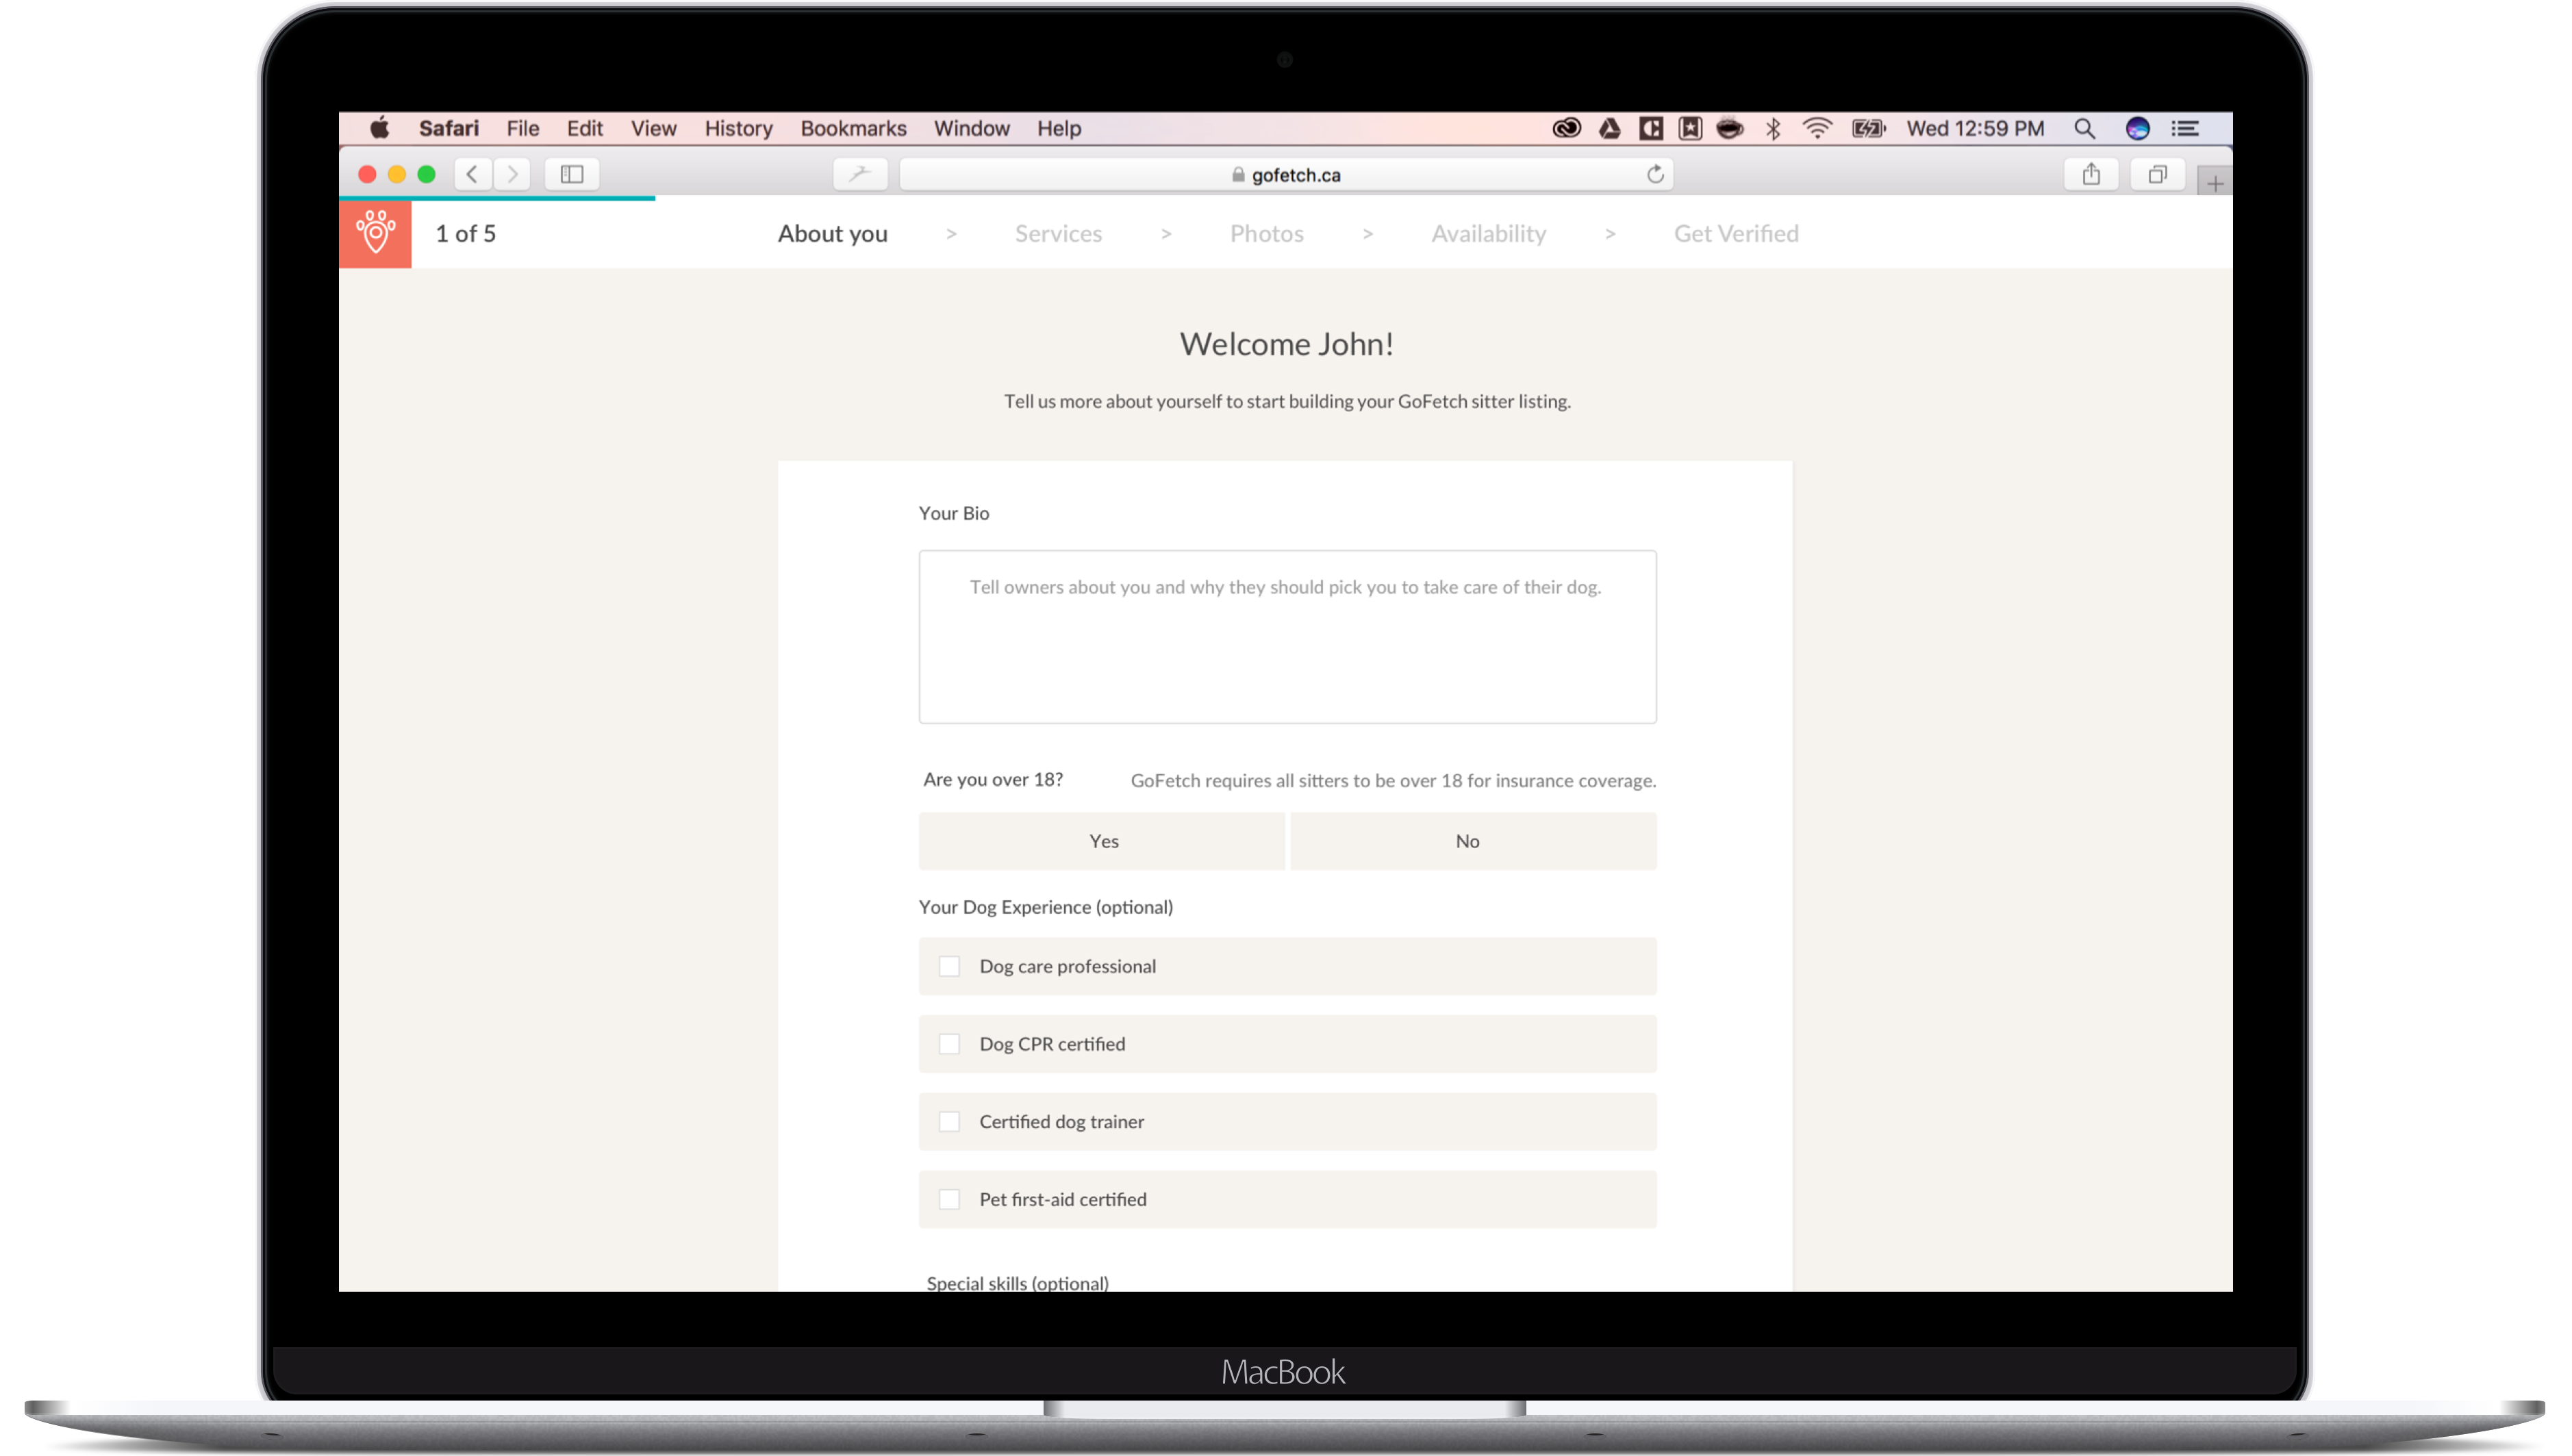Go to the Services step

1059,233
